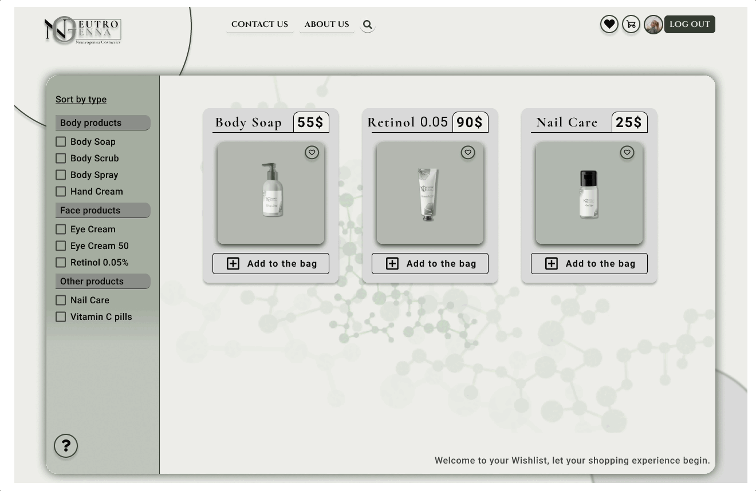
Task: Click the Log Out button
Action: click(690, 24)
